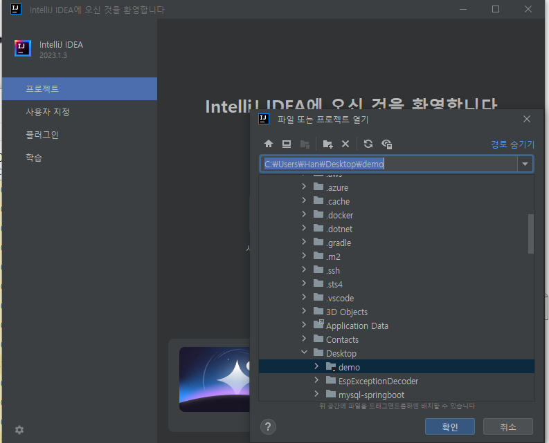Expand the .vscode folder
Viewport: 549px width, 443px height.
point(304,297)
